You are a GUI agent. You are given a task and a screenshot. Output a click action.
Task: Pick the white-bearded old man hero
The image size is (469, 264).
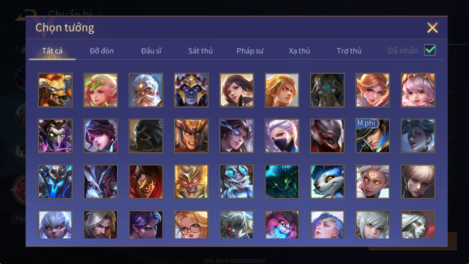tap(146, 90)
